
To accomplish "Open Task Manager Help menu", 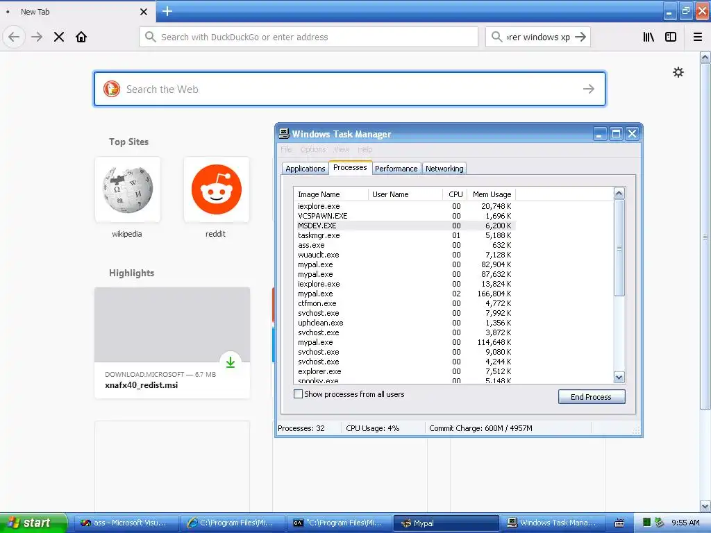I will point(365,149).
